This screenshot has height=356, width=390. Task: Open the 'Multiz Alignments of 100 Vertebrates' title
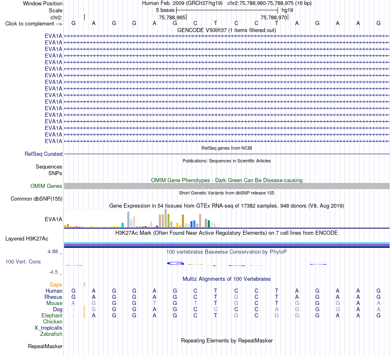pos(227,279)
